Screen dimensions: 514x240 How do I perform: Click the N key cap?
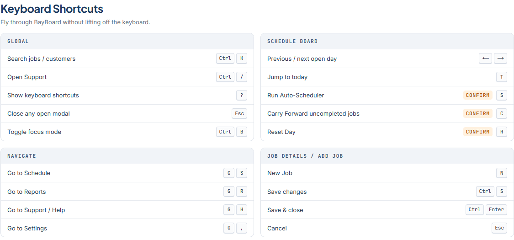tap(502, 173)
